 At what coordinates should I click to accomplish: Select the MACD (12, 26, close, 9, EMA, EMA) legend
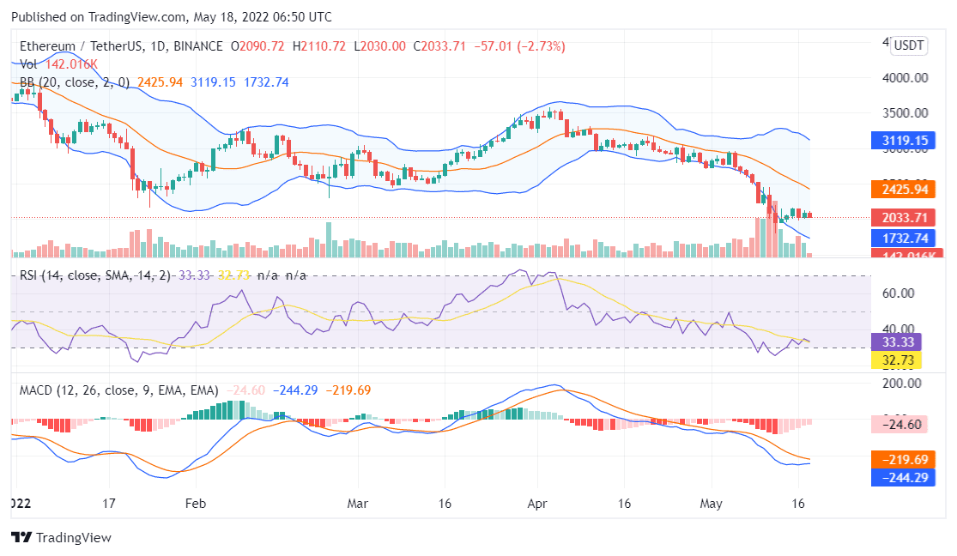[119, 390]
